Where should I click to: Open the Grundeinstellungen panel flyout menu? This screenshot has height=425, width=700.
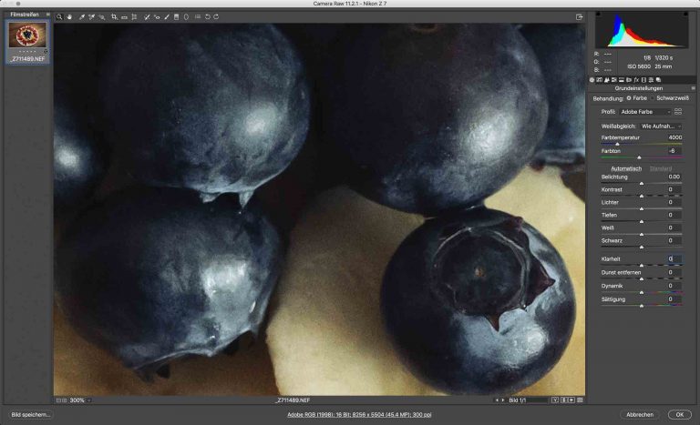694,88
